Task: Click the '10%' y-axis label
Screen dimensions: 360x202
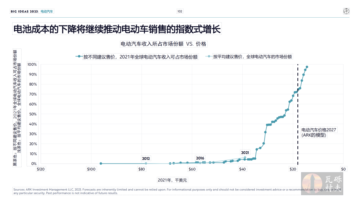Action: tap(33, 154)
